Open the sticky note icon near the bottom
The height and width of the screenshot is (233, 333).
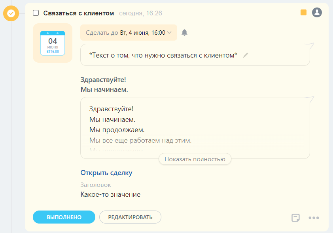point(295,217)
